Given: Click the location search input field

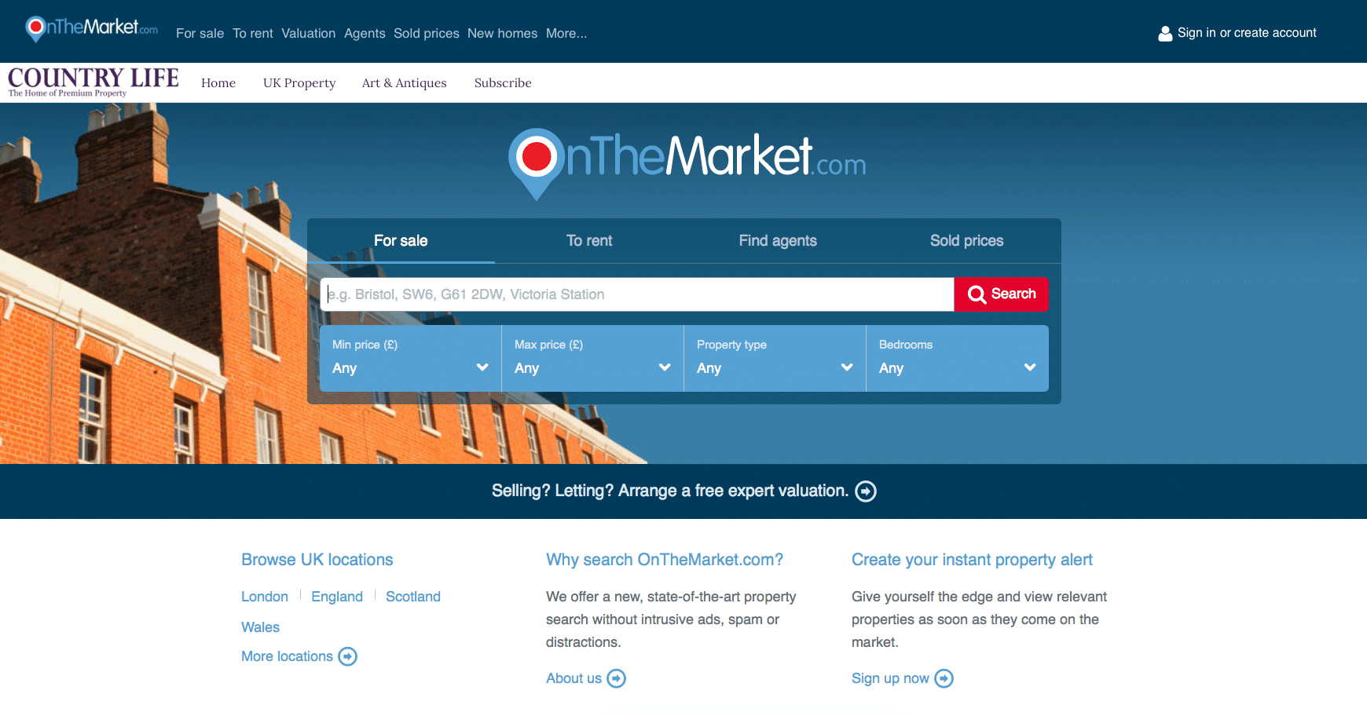Looking at the screenshot, I should click(636, 294).
